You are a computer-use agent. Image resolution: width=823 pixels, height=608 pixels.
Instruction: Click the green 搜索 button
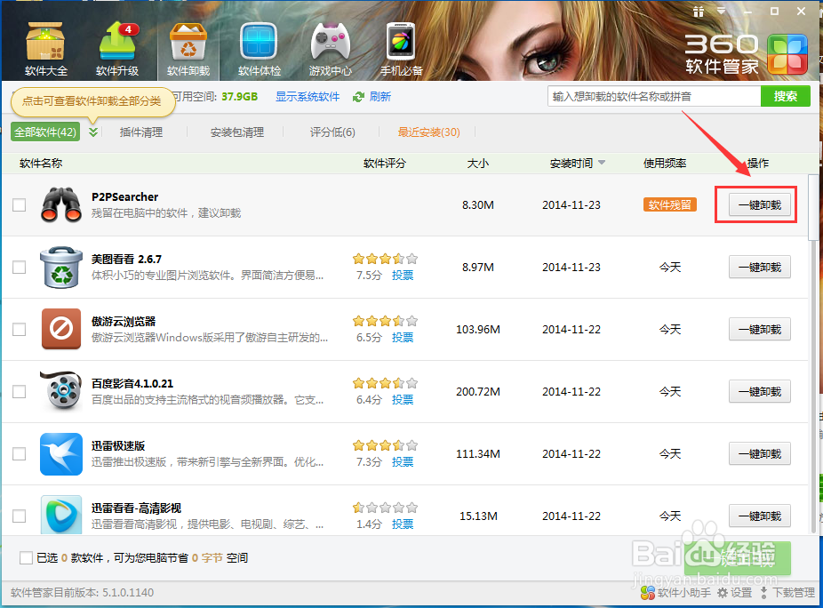pyautogui.click(x=785, y=96)
